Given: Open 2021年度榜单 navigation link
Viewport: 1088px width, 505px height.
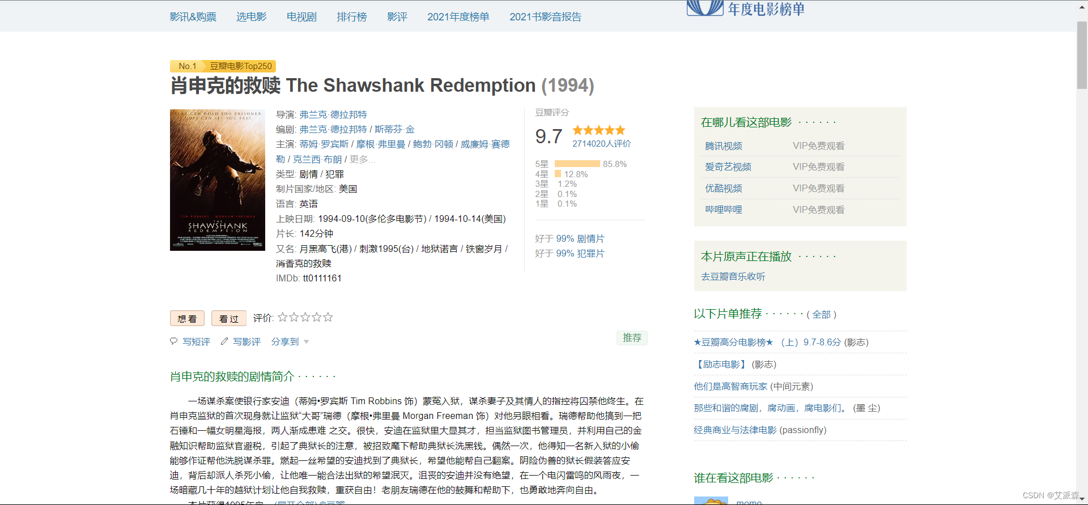Looking at the screenshot, I should (458, 17).
